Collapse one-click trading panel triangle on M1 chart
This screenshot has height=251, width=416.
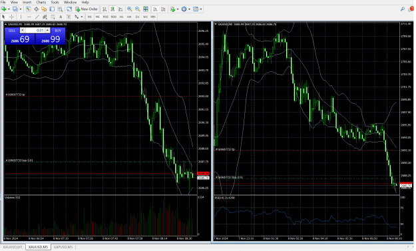coord(5,24)
